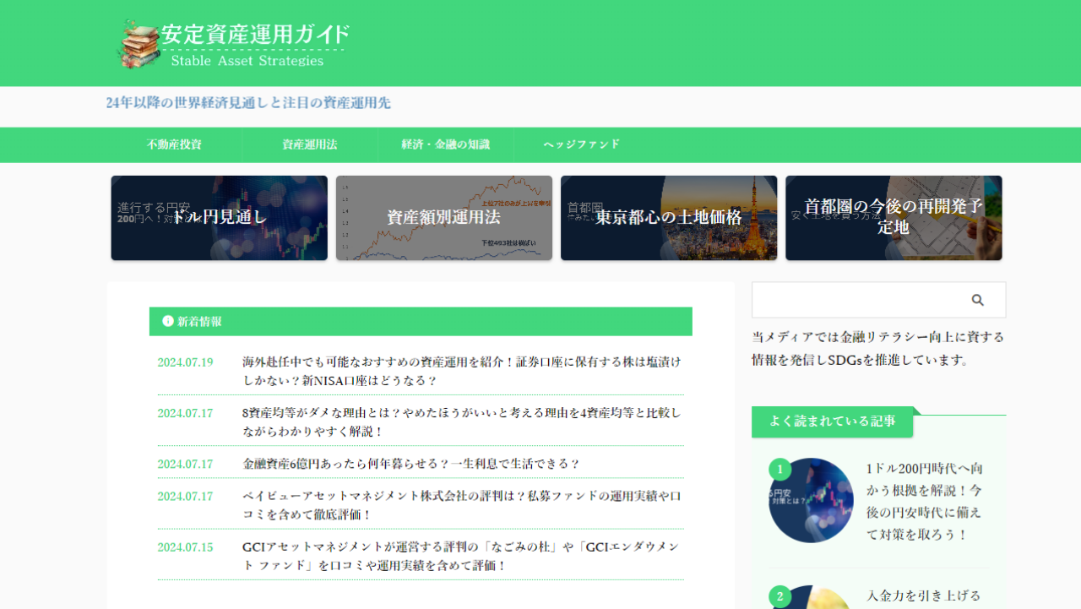Open the 不動産投資 menu item
The height and width of the screenshot is (609, 1081).
coord(174,144)
